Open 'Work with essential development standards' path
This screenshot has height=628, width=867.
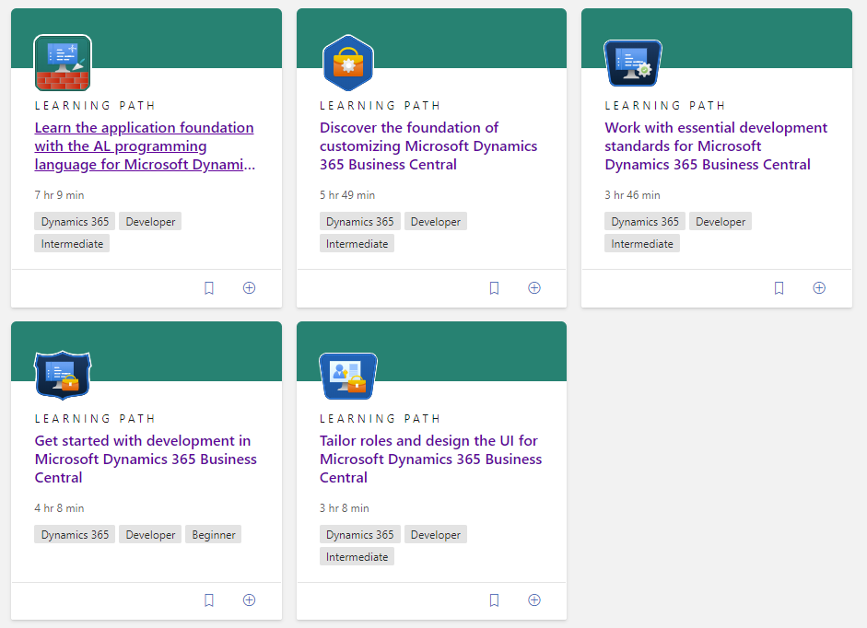pos(716,145)
